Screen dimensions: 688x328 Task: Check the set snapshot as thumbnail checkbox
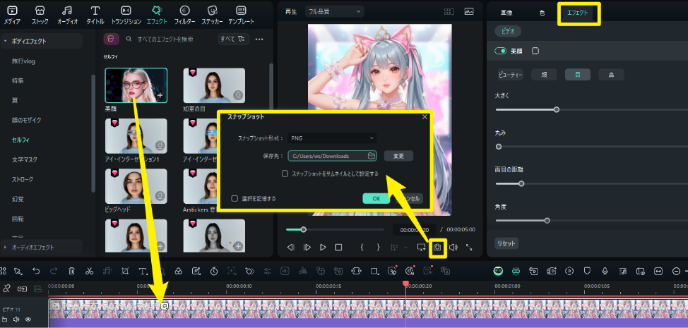pyautogui.click(x=285, y=174)
